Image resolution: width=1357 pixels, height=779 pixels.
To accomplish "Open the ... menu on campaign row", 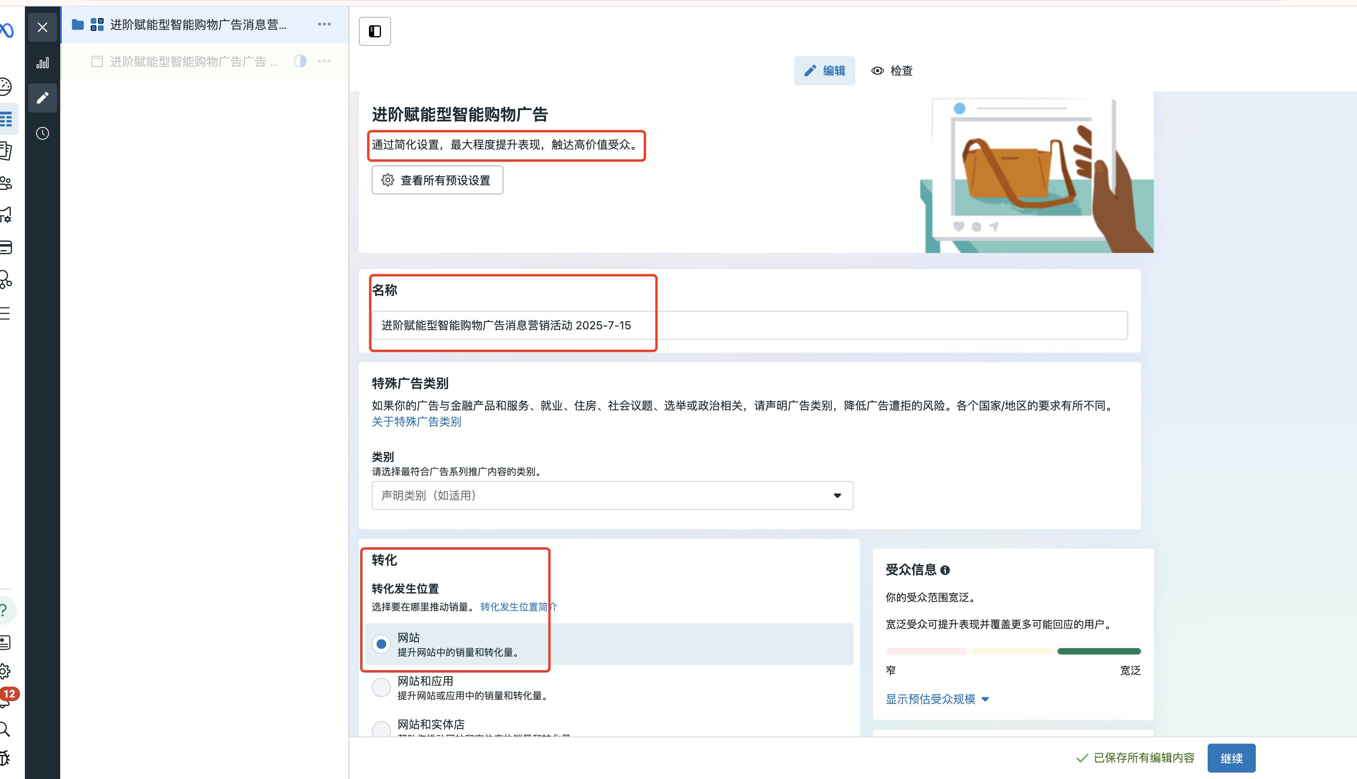I will pos(324,24).
